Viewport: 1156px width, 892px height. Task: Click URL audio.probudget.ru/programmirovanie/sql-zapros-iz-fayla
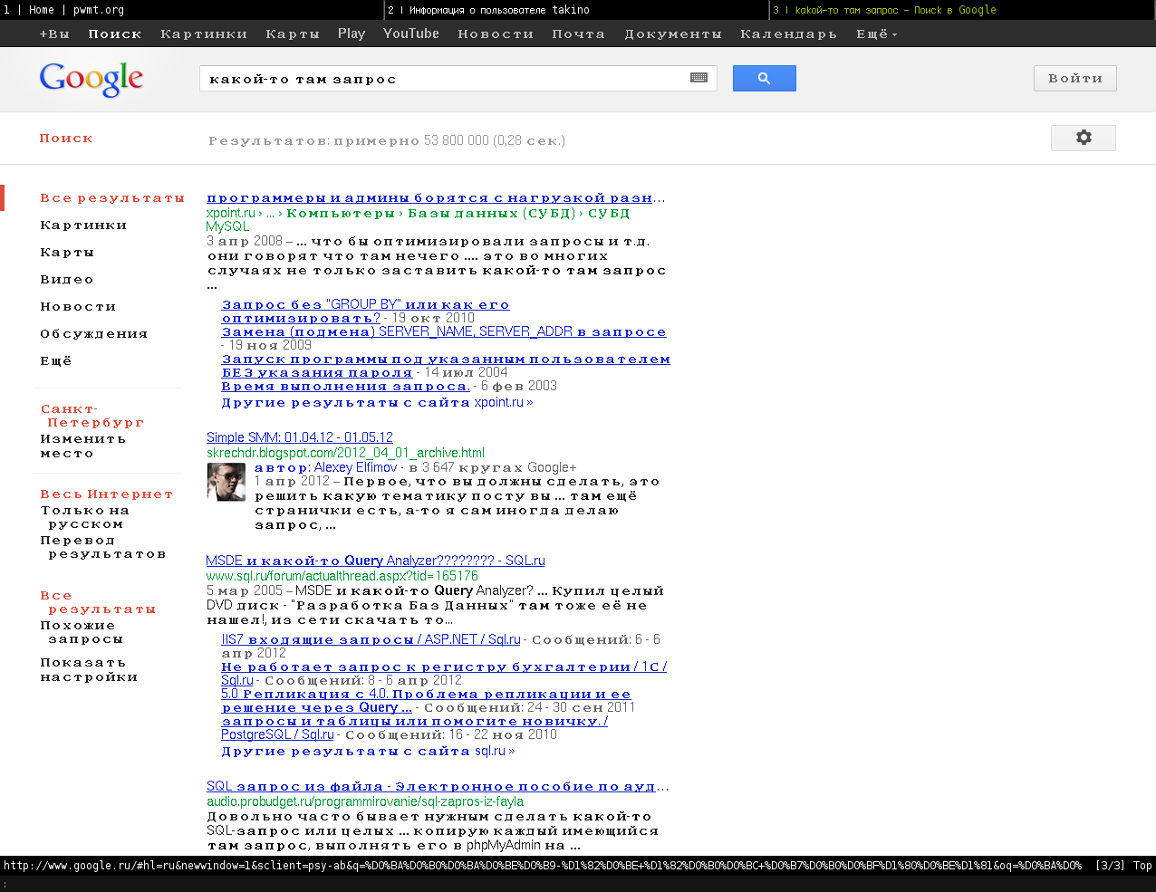click(365, 801)
